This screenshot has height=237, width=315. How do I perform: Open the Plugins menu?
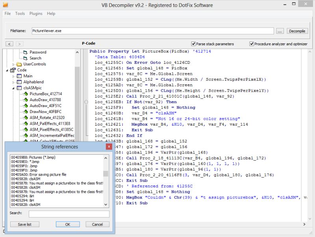pyautogui.click(x=35, y=13)
